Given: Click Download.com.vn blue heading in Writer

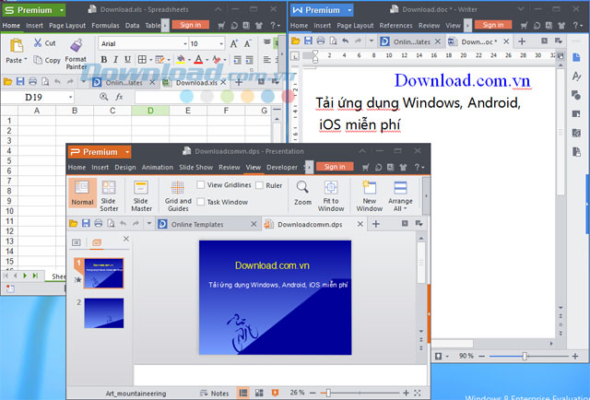Looking at the screenshot, I should 463,80.
